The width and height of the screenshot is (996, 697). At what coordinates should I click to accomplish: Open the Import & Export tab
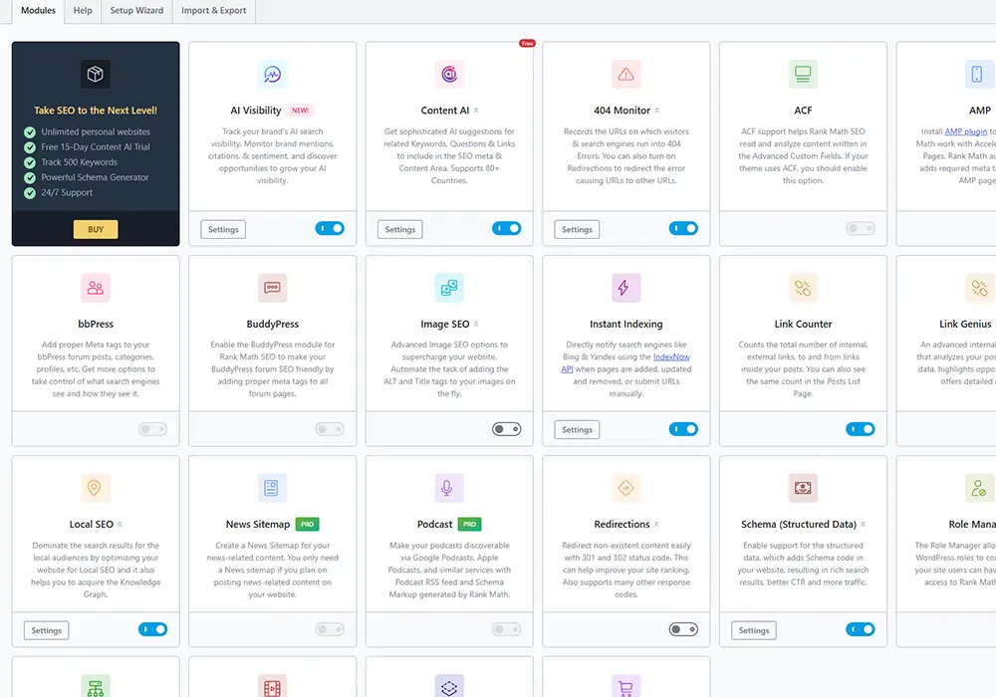[x=213, y=11]
